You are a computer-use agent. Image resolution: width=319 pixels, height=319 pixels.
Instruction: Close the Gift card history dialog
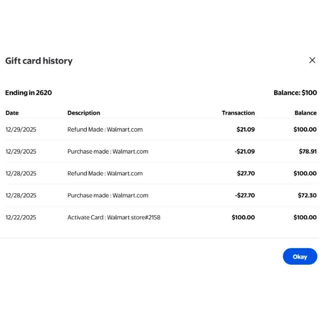tap(312, 60)
